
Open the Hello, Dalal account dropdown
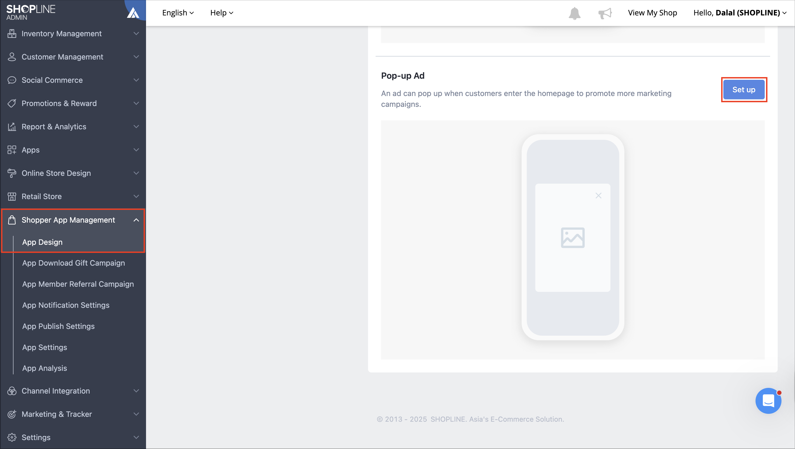point(740,13)
